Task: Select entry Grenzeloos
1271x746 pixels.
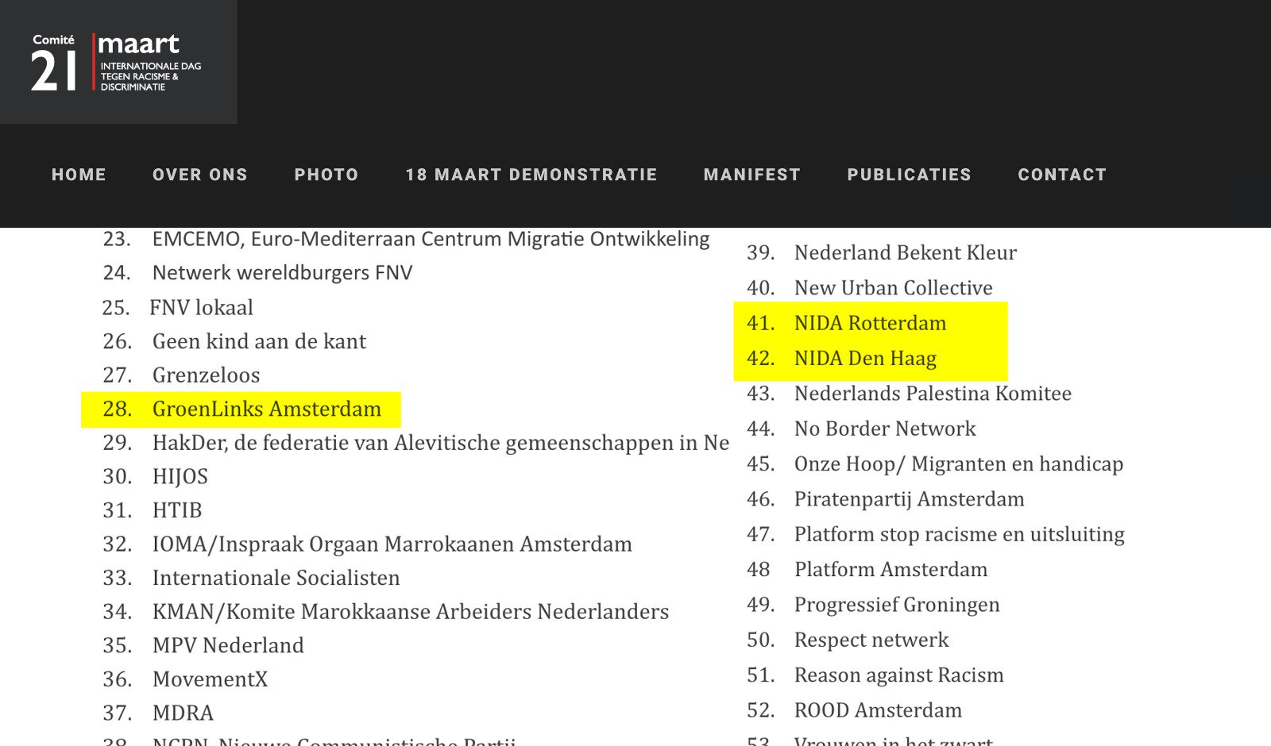Action: coord(182,375)
